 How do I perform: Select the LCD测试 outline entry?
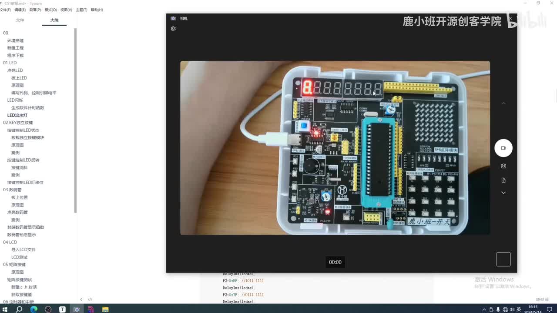coord(20,257)
